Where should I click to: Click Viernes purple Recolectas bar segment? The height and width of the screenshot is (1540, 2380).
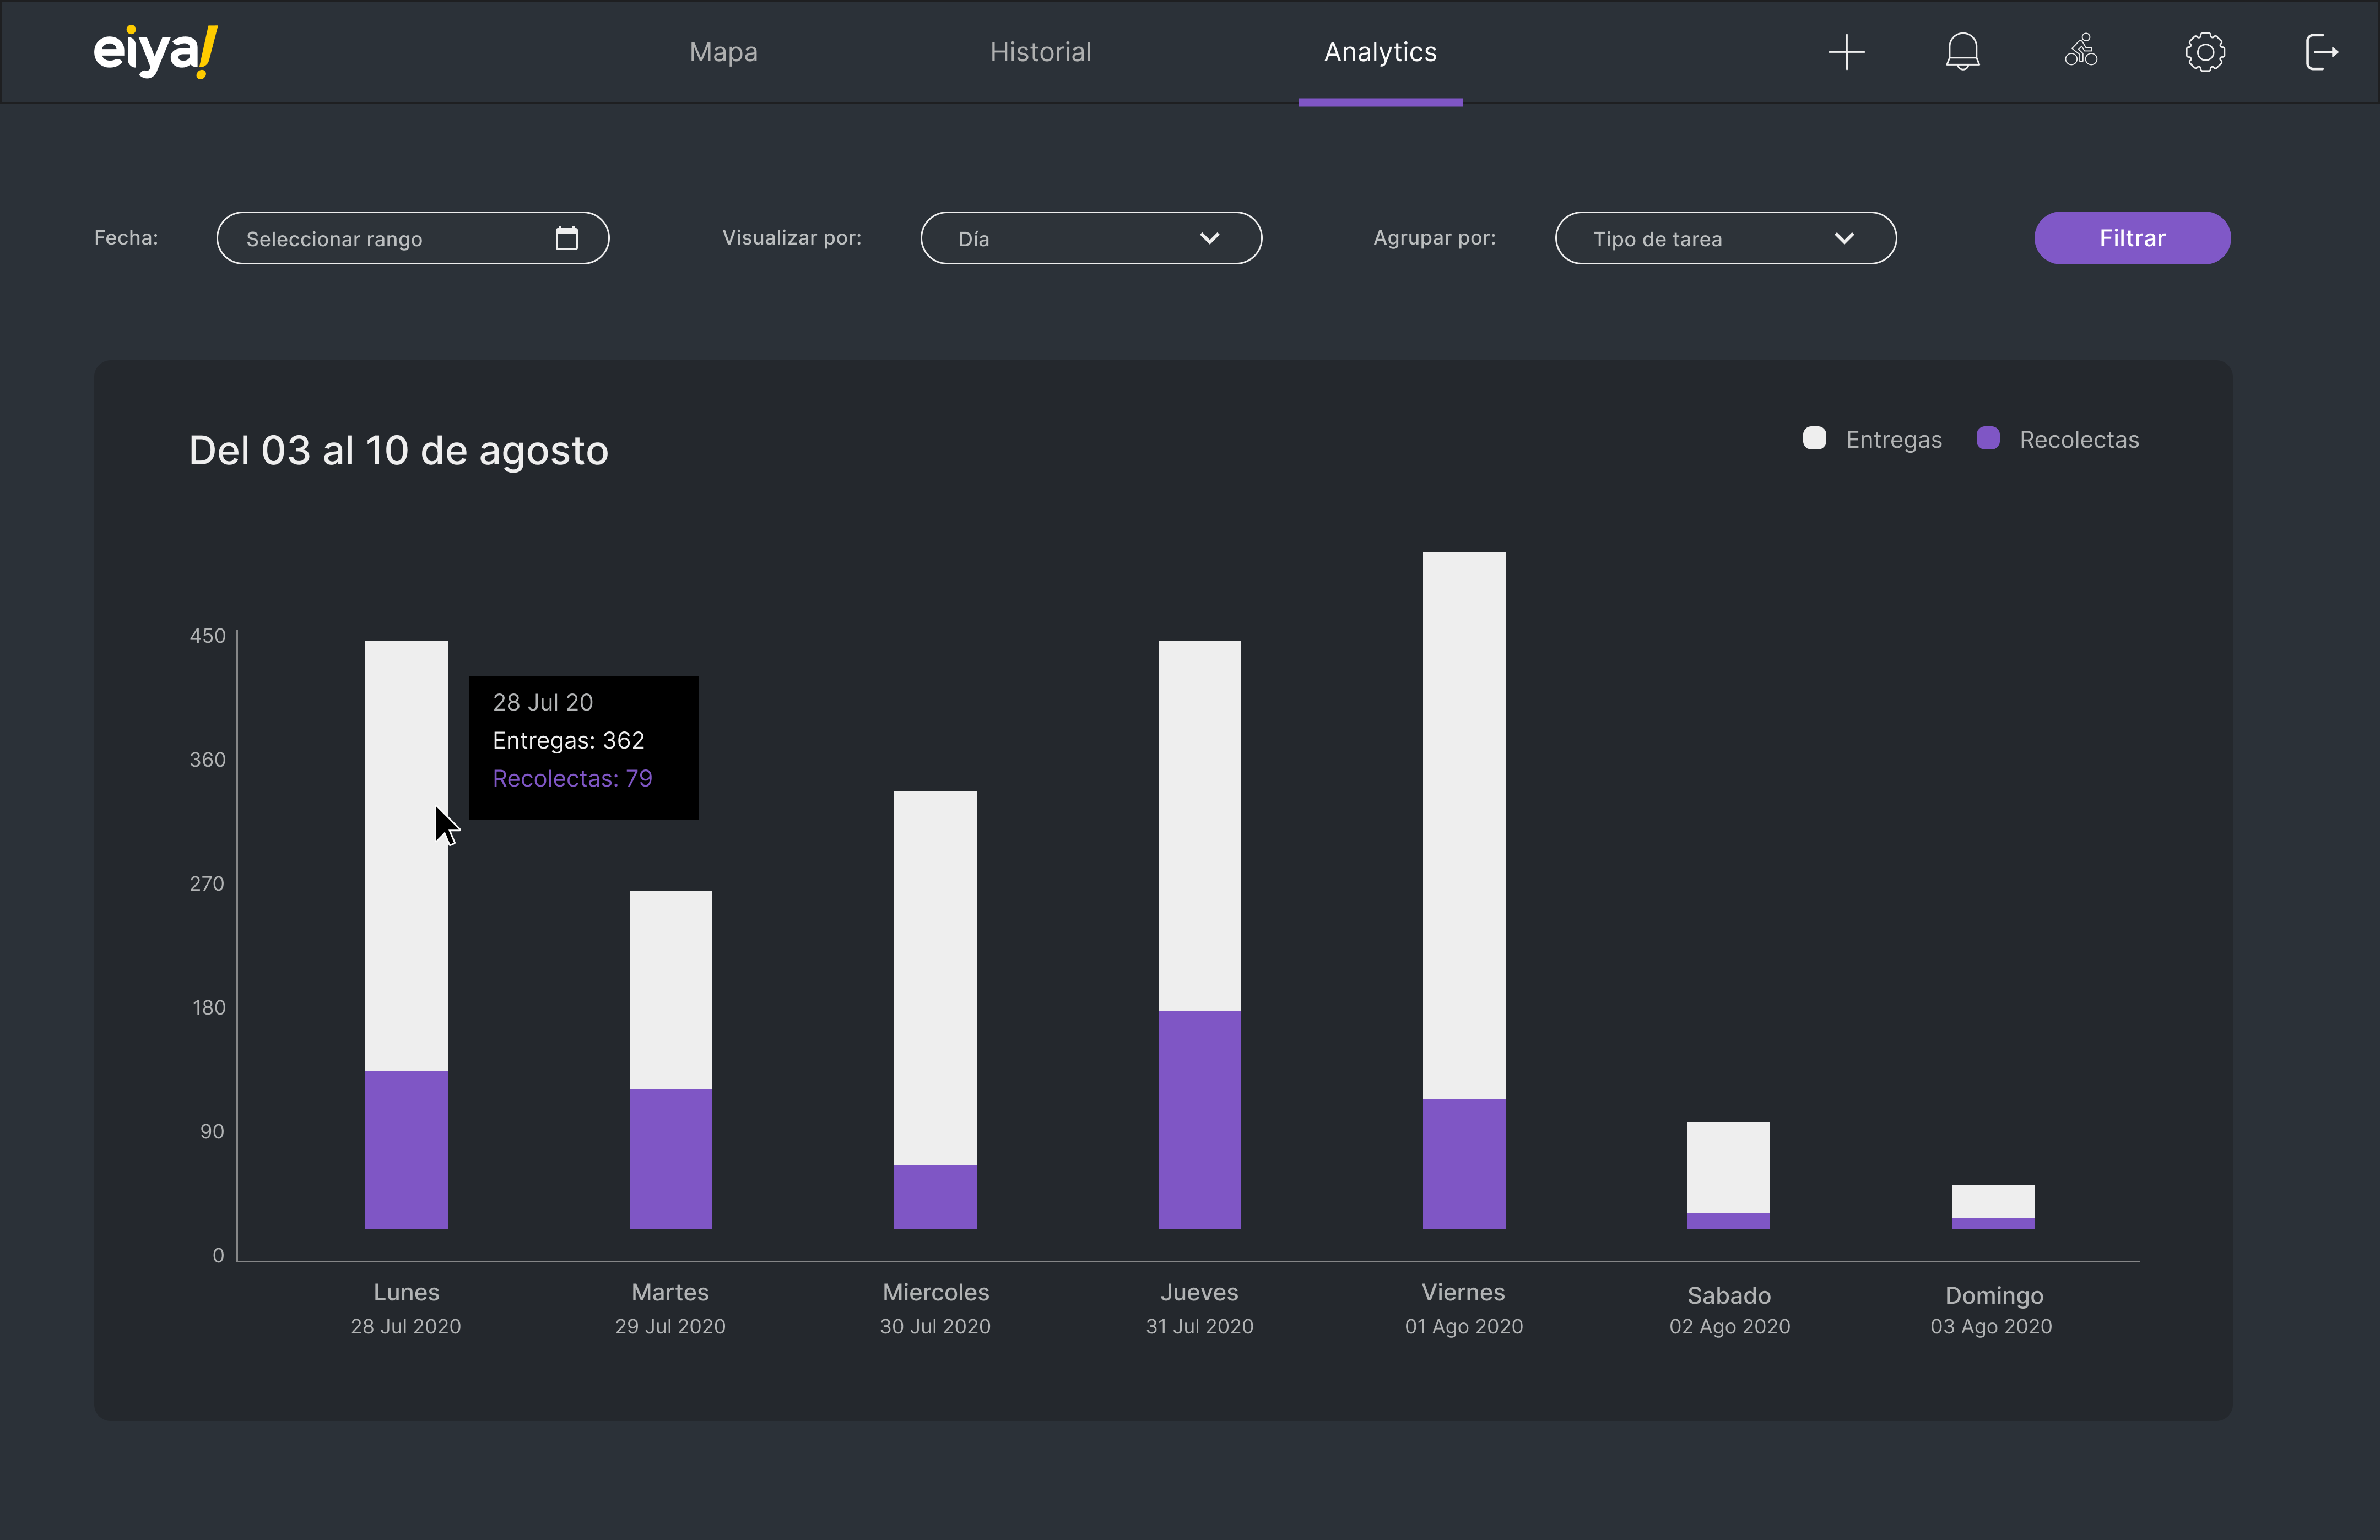pyautogui.click(x=1464, y=1164)
